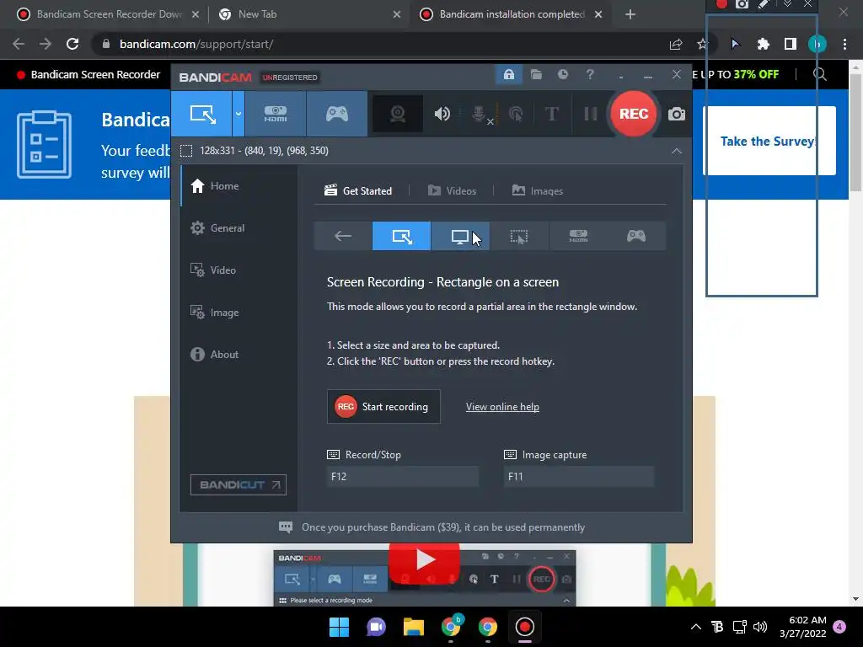Play the YouTube video on the webpage

(424, 560)
